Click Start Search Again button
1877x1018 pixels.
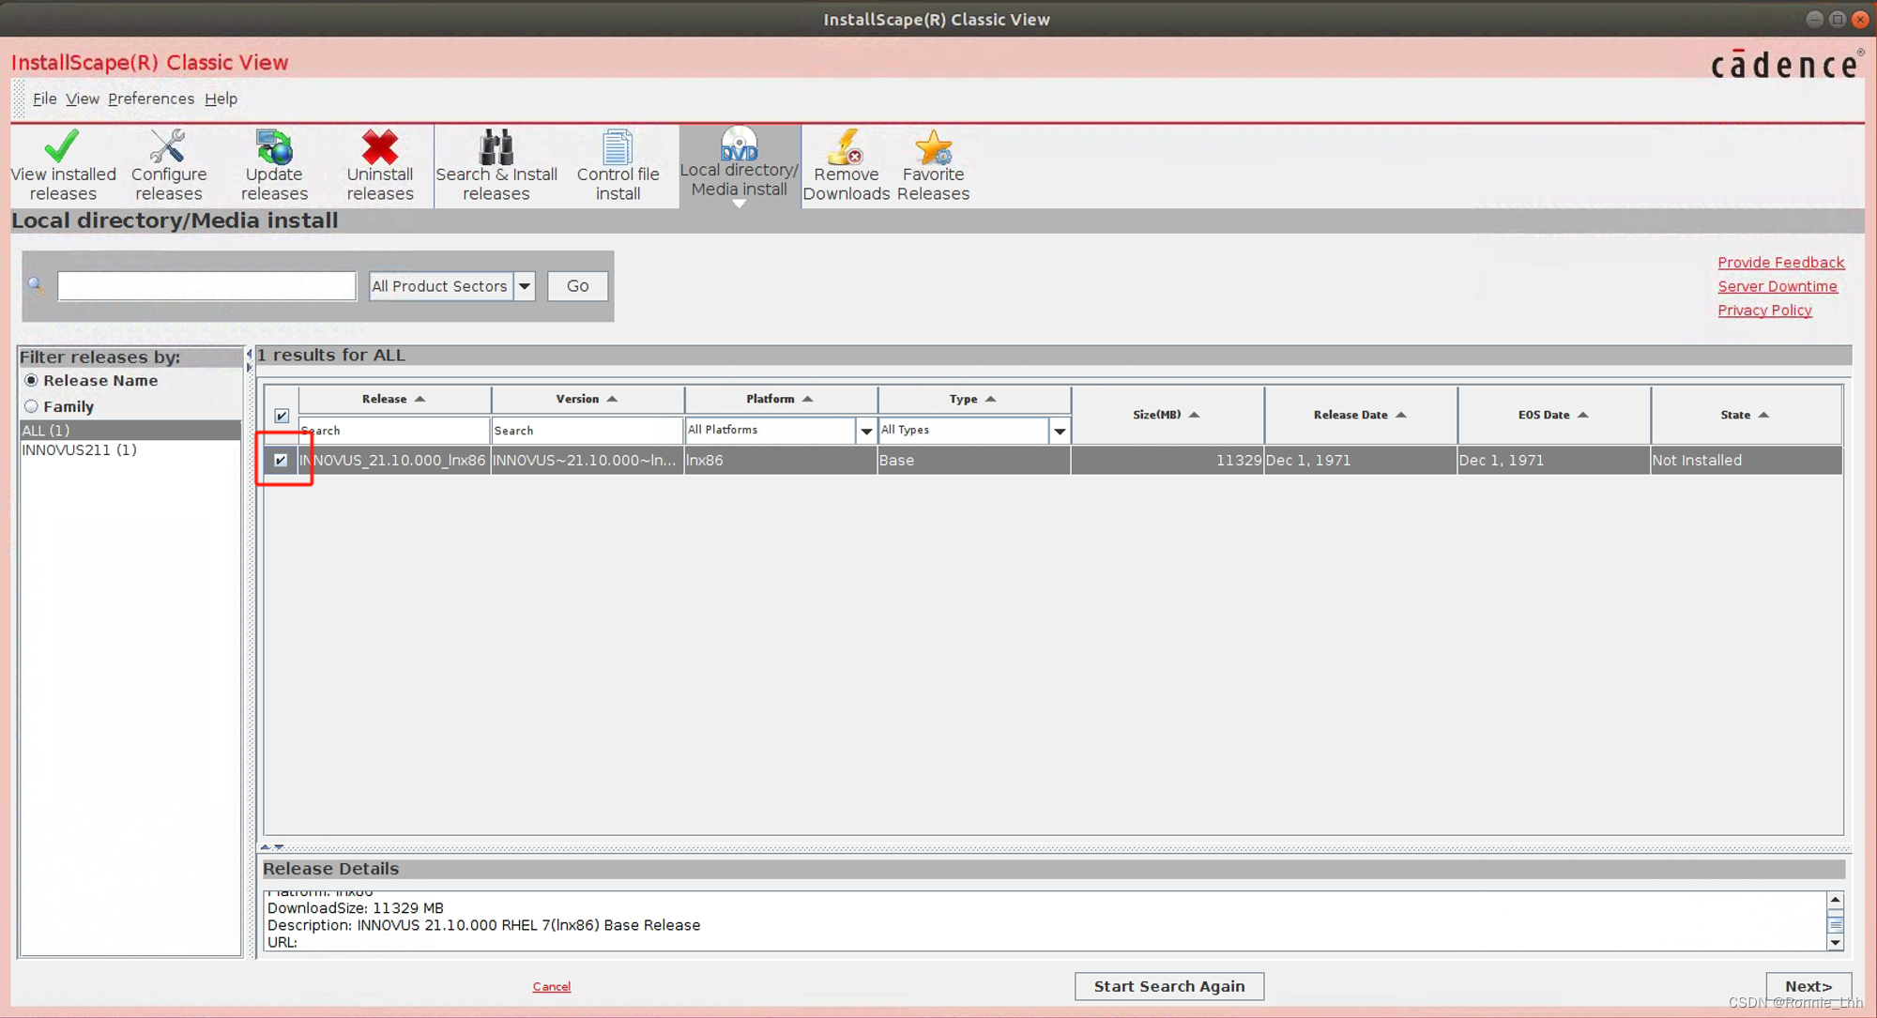point(1168,986)
